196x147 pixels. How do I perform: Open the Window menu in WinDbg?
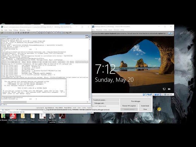[22, 30]
